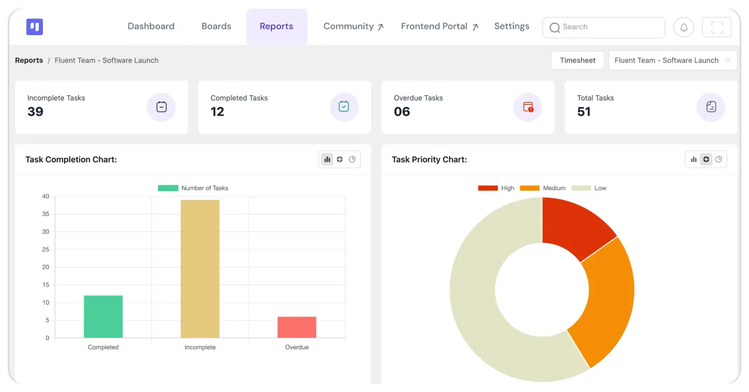Follow the Frontend Portal external link
Screen dimensions: 749x392
[439, 26]
